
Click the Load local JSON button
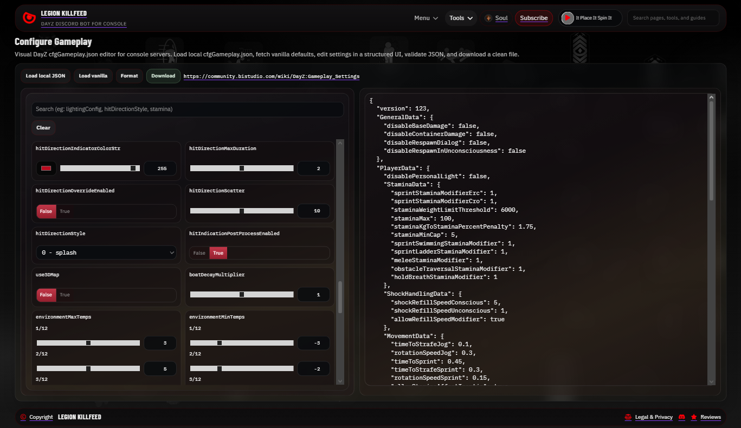point(46,76)
